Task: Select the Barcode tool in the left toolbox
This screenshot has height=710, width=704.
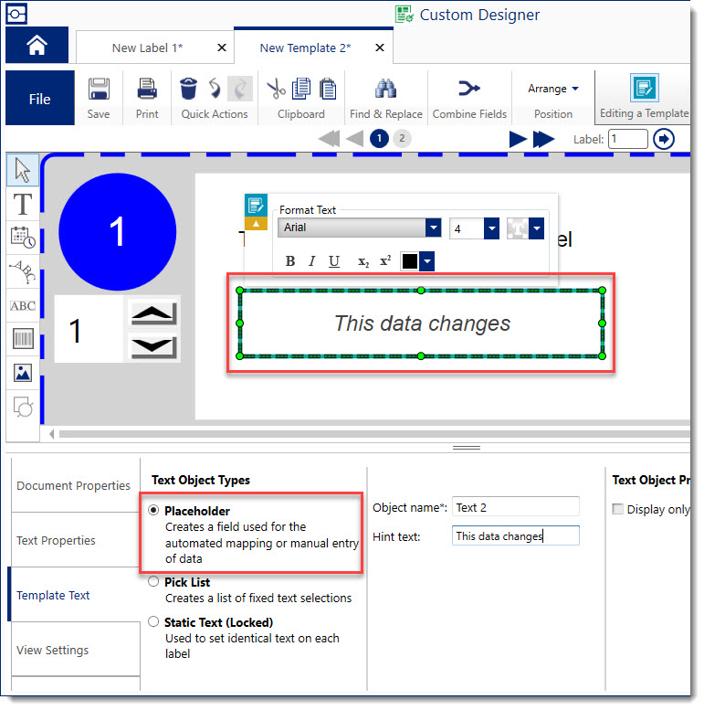Action: 23,339
